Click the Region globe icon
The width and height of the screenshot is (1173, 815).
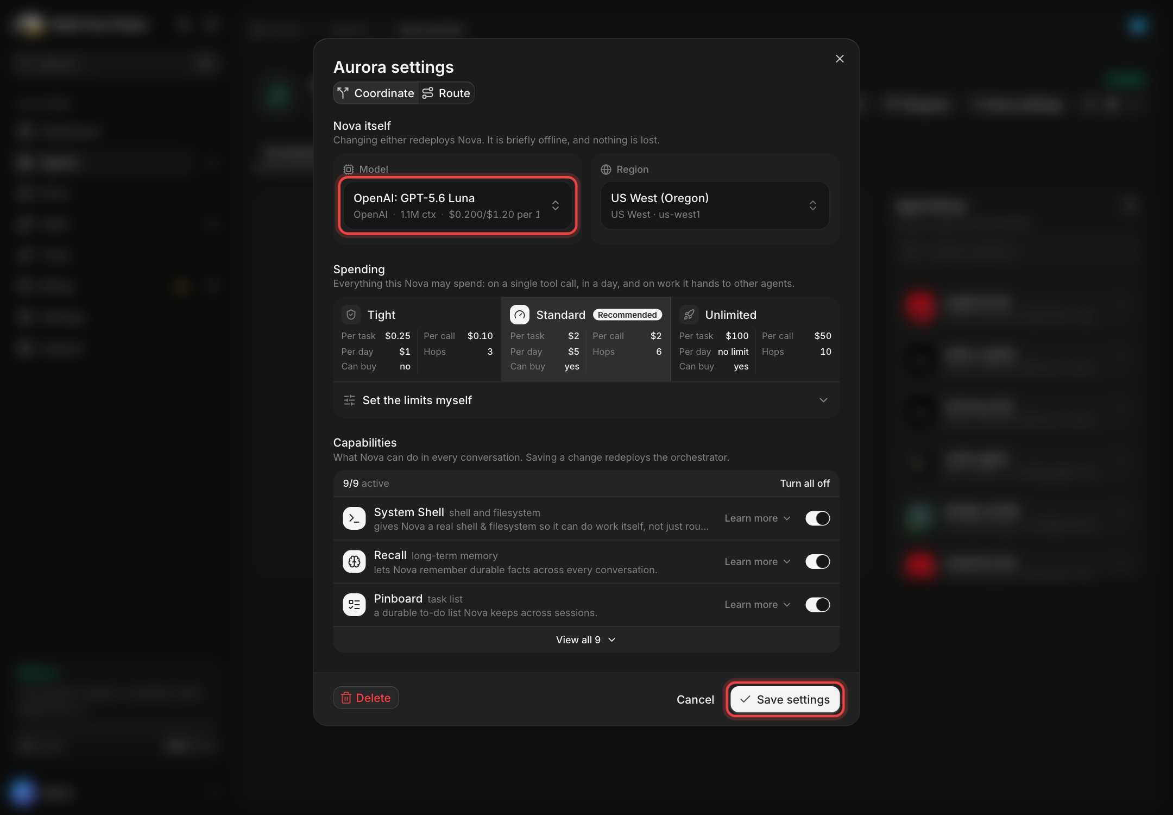coord(606,170)
